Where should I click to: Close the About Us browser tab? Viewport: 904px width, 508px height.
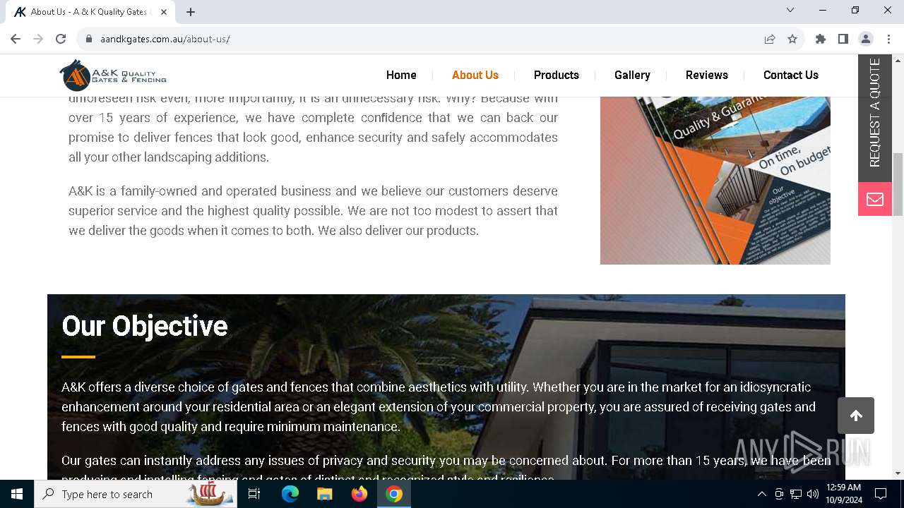click(x=164, y=12)
